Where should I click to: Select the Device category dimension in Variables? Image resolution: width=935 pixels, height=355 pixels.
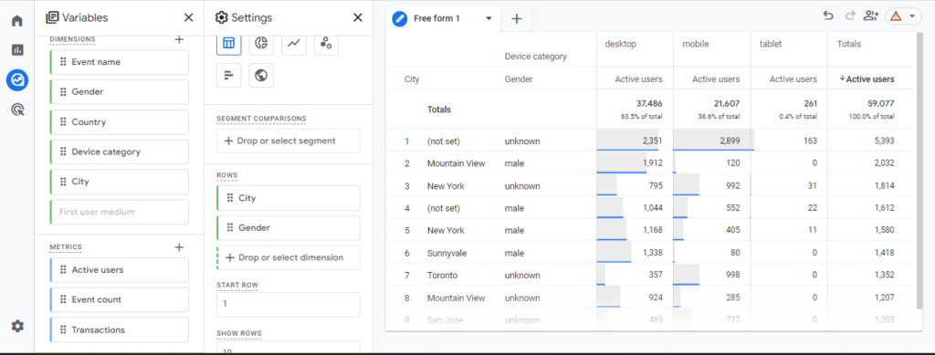tap(120, 151)
